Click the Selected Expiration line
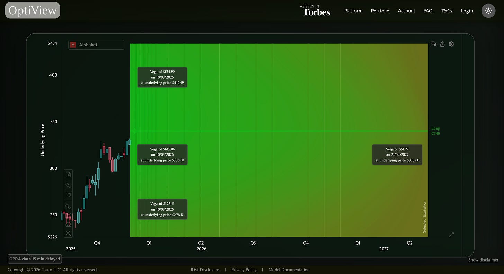This screenshot has width=504, height=274. [428, 140]
